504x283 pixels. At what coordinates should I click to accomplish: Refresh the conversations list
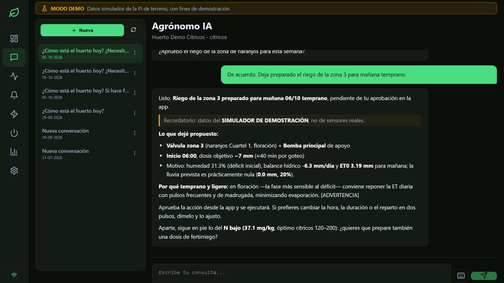[x=134, y=30]
